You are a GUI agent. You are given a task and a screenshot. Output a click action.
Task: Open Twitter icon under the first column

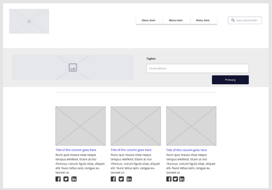coord(66,179)
